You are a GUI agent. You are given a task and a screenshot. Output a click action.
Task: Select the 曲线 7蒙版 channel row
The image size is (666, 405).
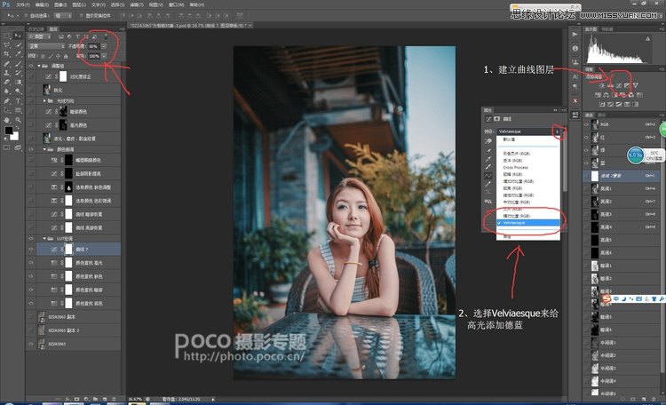(622, 176)
